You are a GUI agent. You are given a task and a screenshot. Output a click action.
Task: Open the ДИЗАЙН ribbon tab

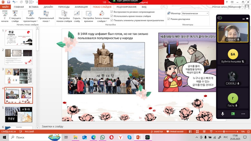pyautogui.click(x=48, y=7)
